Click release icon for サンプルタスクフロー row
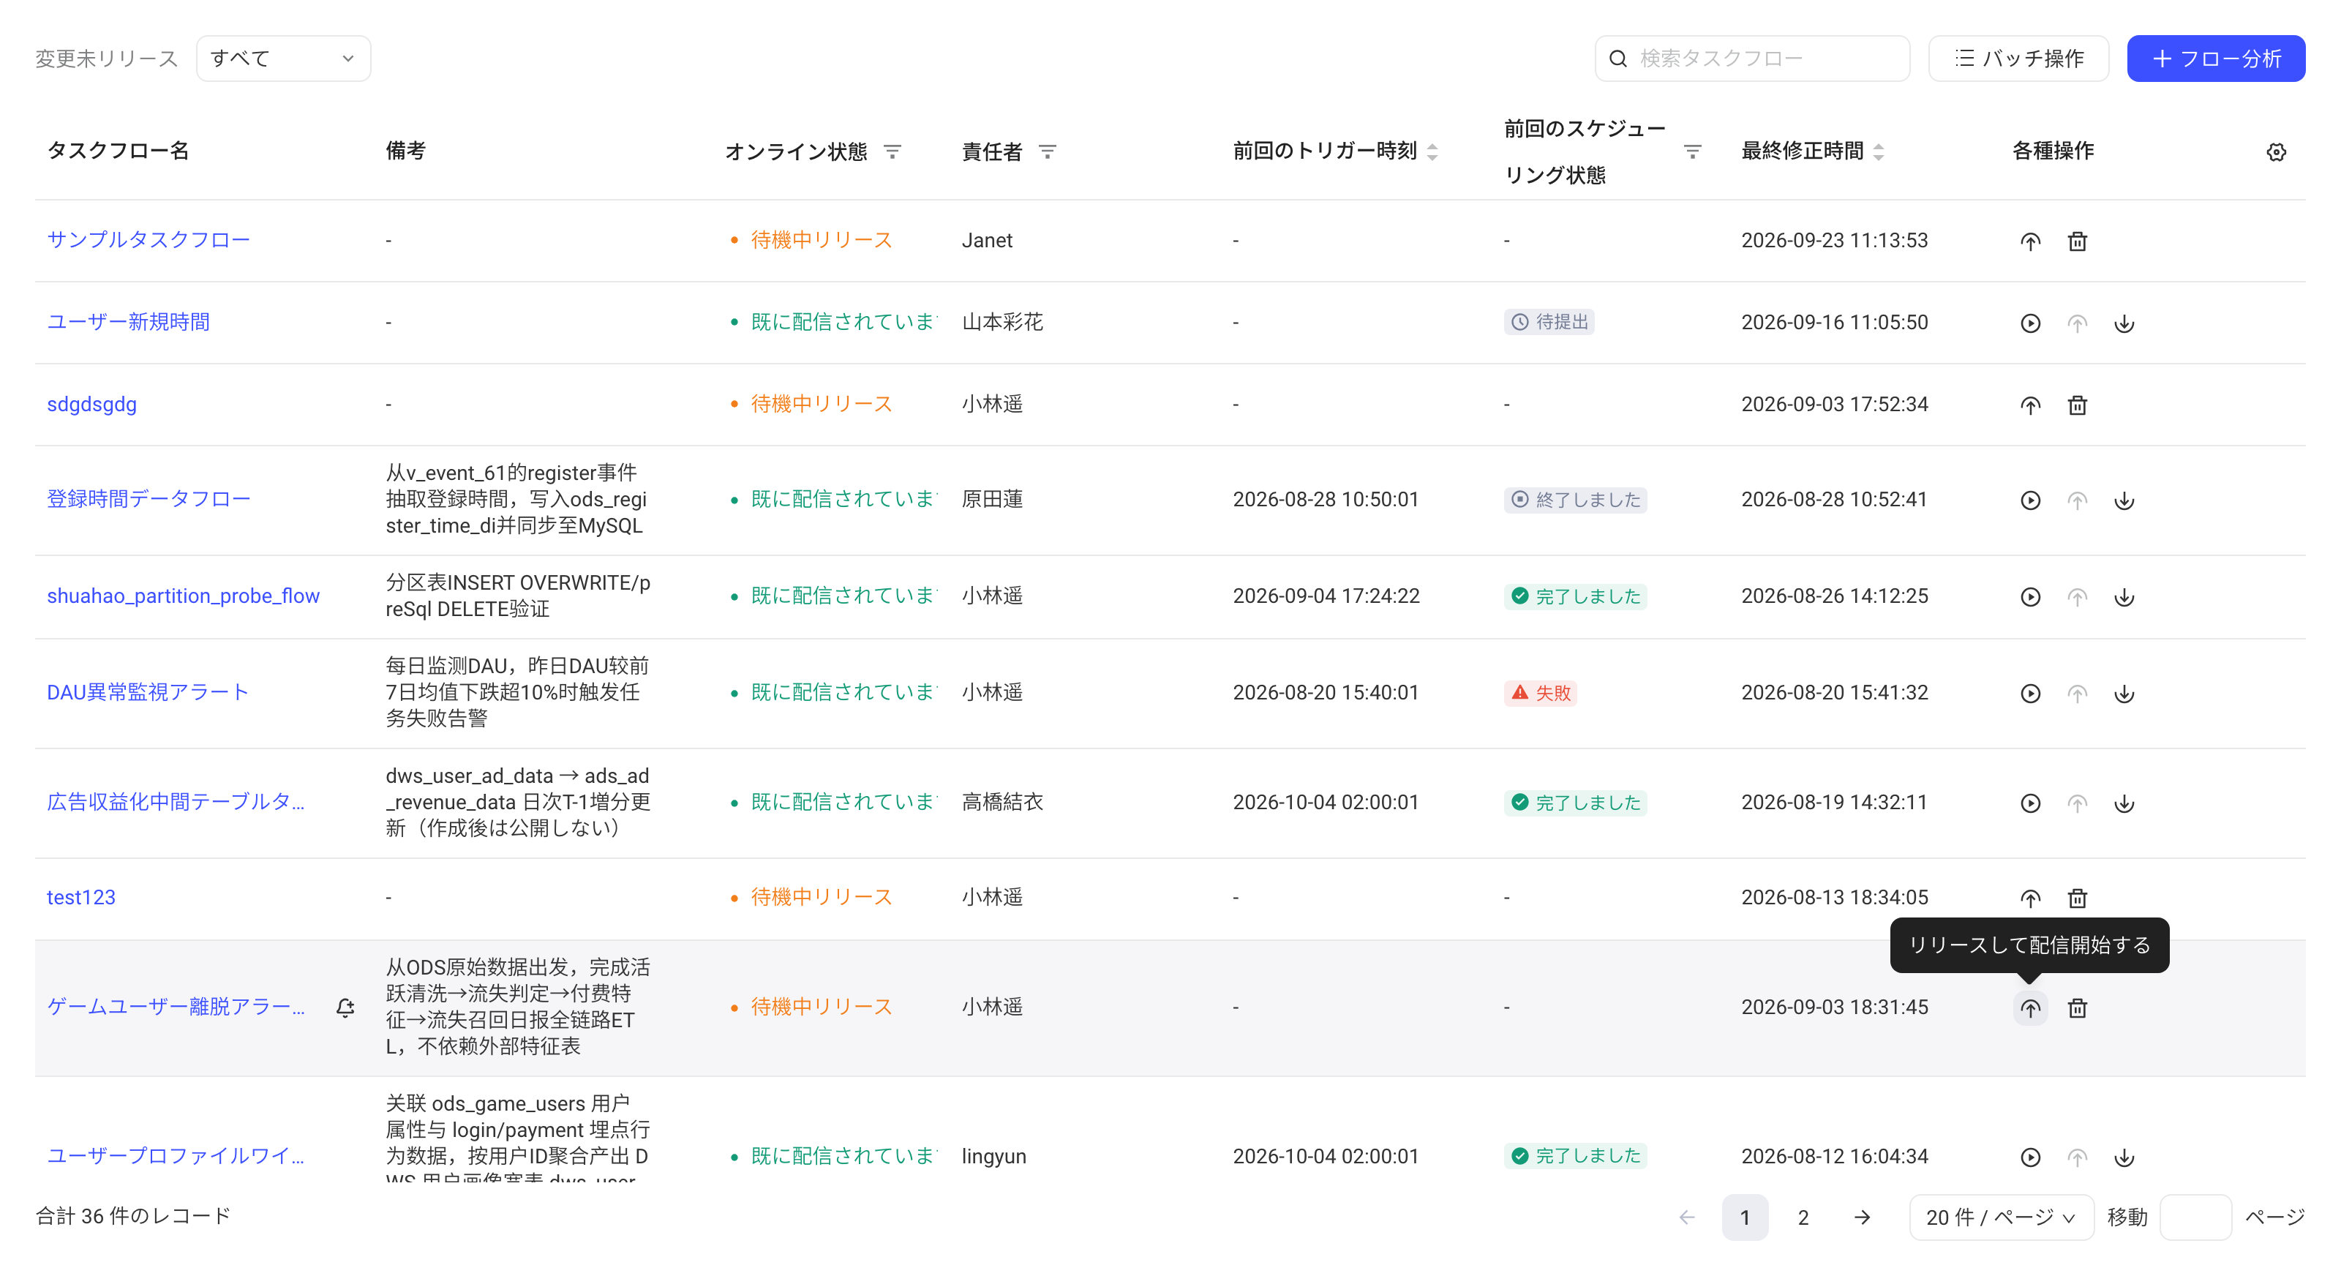Image resolution: width=2341 pixels, height=1276 pixels. pyautogui.click(x=2029, y=241)
